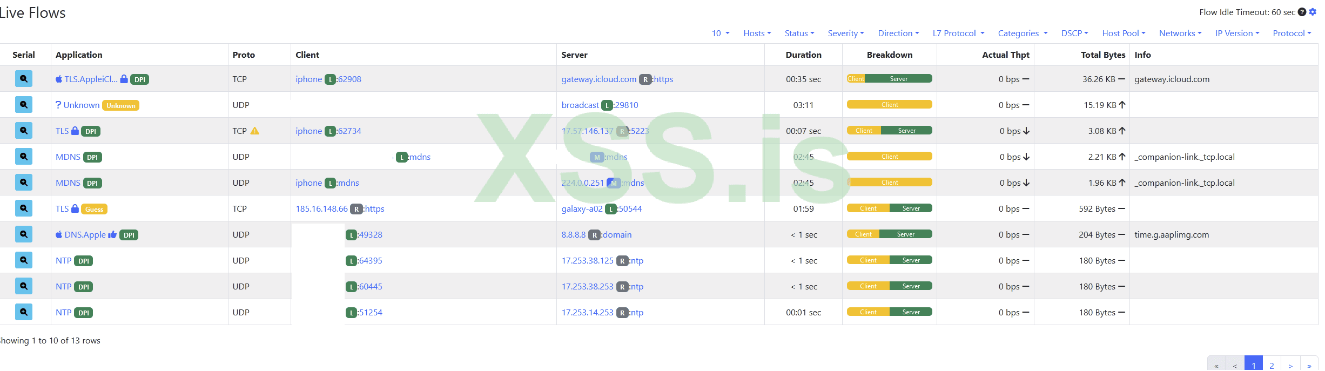This screenshot has height=371, width=1325.
Task: Open flow details for the TLS.AppleiCloud row
Action: tap(24, 79)
